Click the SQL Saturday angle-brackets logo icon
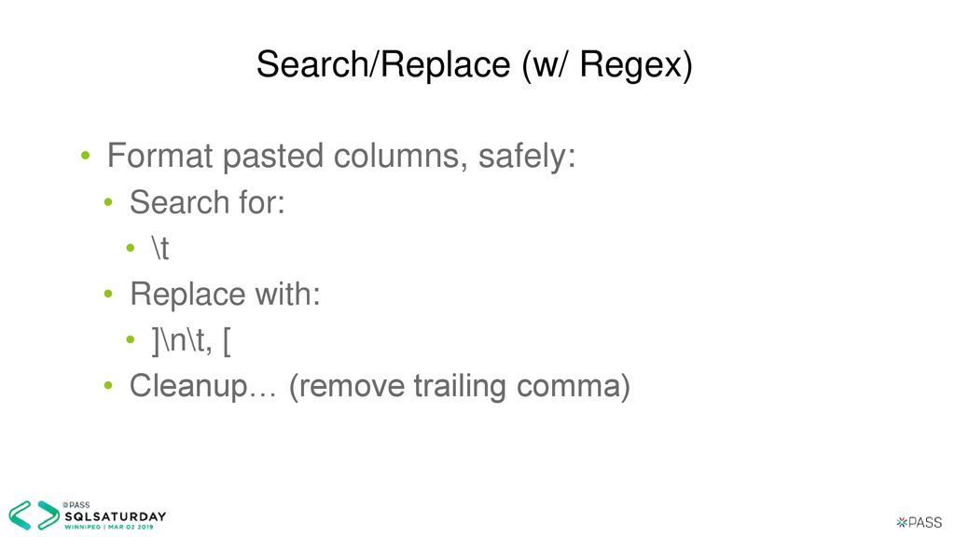 [35, 515]
